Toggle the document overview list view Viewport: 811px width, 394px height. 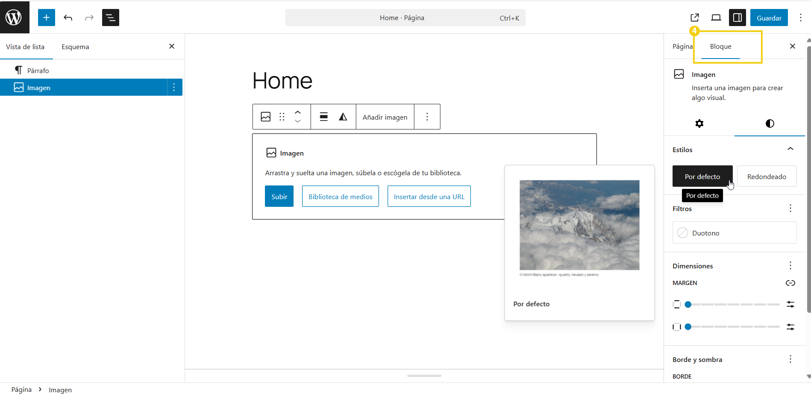pyautogui.click(x=111, y=18)
